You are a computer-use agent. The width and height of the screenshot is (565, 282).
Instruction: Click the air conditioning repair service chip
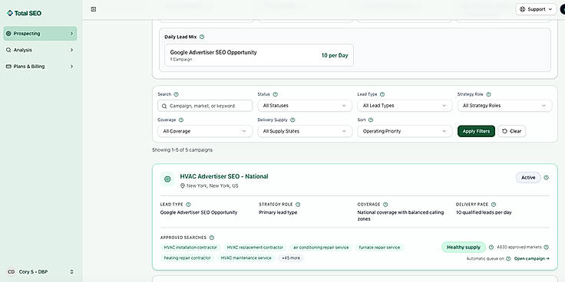[x=321, y=248]
